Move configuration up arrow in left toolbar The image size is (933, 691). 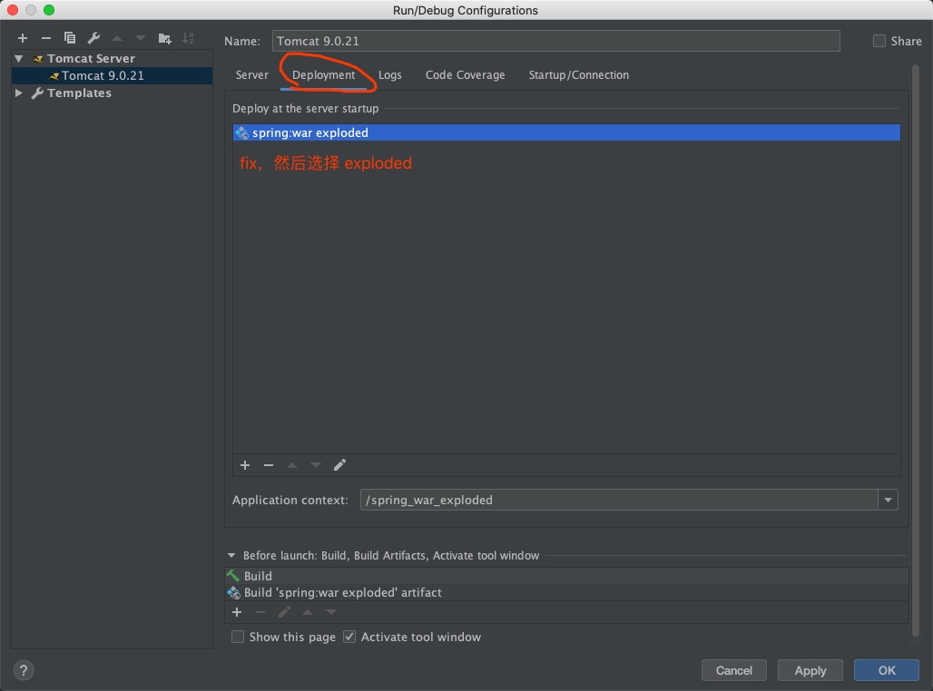pyautogui.click(x=117, y=38)
